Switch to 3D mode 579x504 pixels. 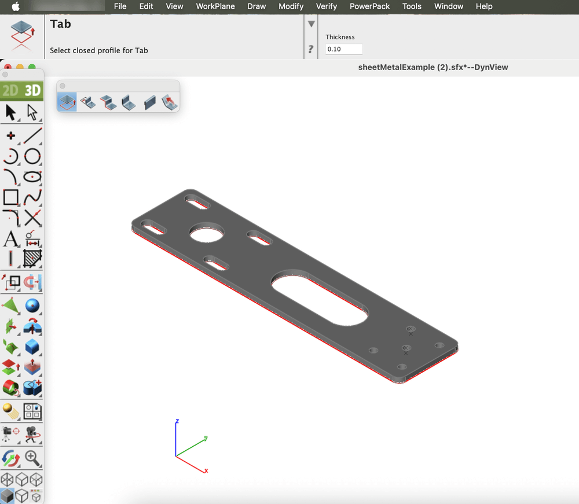click(x=32, y=90)
